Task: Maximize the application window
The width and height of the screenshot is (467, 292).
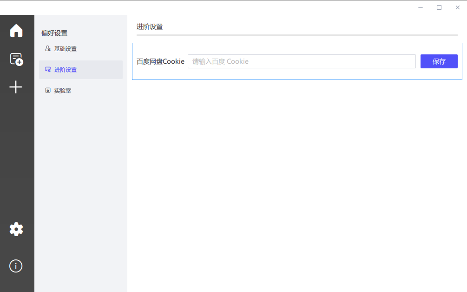Action: click(439, 7)
